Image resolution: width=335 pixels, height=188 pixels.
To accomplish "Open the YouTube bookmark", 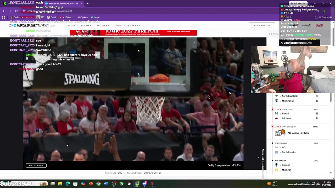I will pyautogui.click(x=65, y=17).
